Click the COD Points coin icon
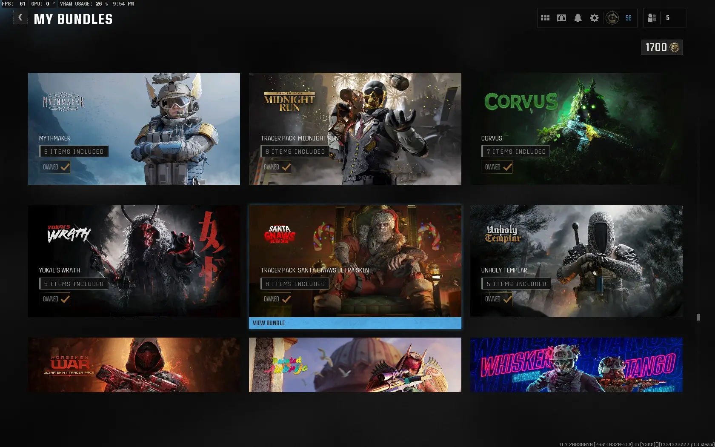Viewport: 715px width, 447px height. point(674,47)
